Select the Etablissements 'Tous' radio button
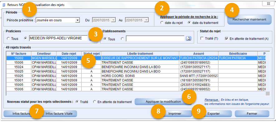276x123 pixels. pyautogui.click(x=105, y=39)
